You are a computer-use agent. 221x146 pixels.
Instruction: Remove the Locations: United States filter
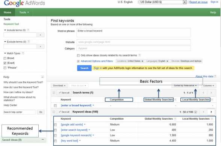tap(142, 61)
